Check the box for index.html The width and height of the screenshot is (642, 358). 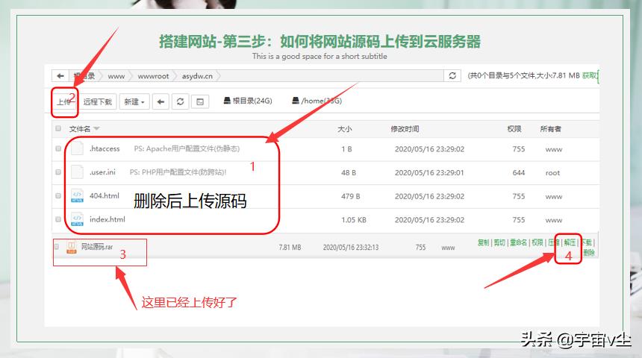point(58,220)
